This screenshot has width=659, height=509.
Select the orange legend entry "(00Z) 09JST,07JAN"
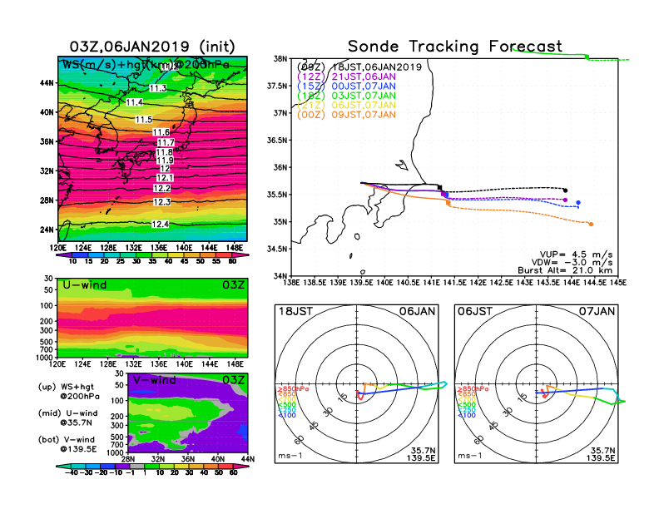coord(346,115)
